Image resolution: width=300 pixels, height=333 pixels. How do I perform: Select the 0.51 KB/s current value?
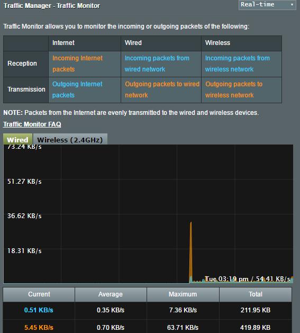[x=39, y=310]
